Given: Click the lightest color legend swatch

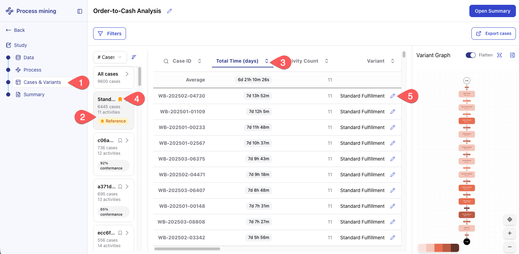Looking at the screenshot, I should (422, 248).
